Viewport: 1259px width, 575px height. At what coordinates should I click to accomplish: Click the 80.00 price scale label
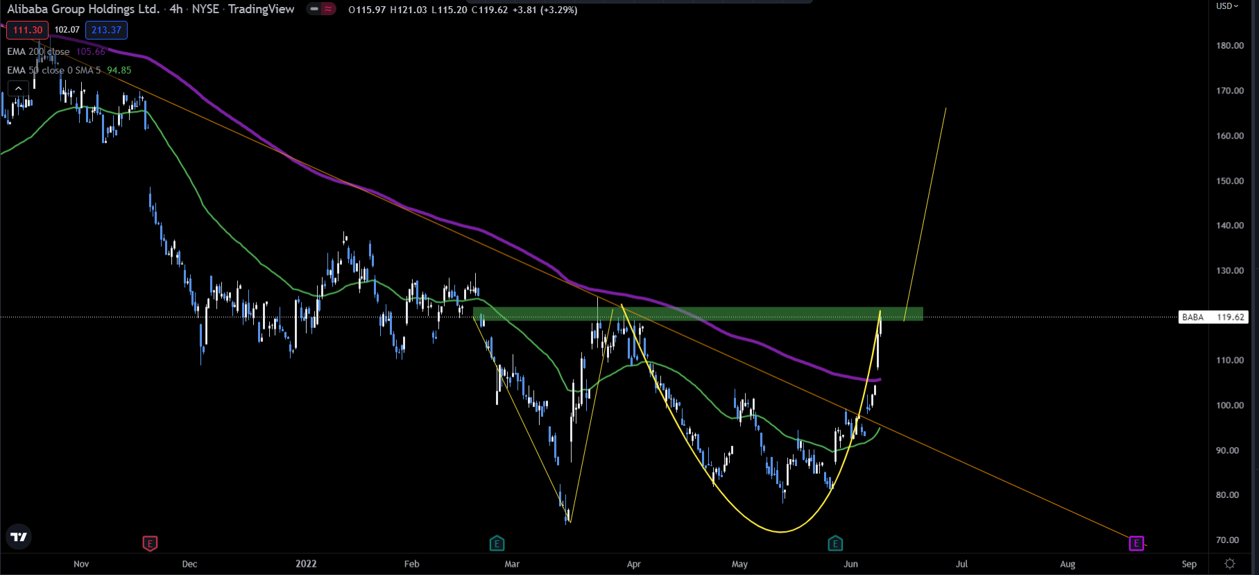point(1228,495)
